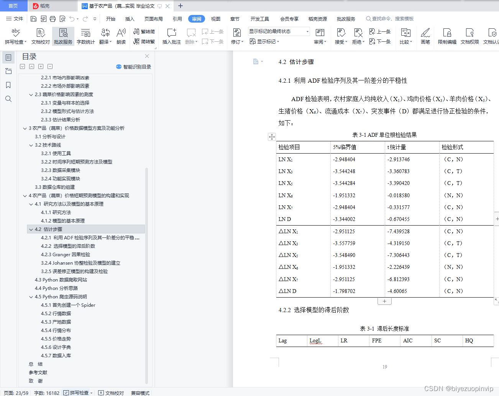Screen dimensions: 499x396
Task: Click the Undo arrow icon
Action: [x=72, y=19]
